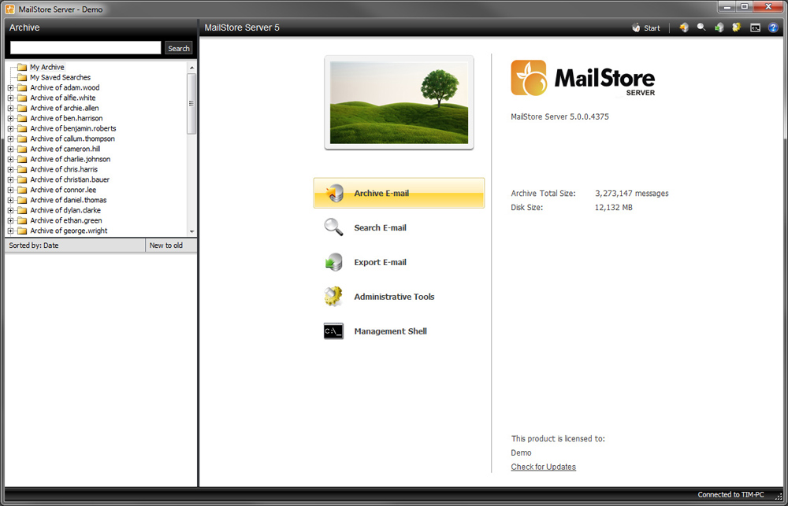Viewport: 788px width, 506px height.
Task: Open Search E-mail from the main menu
Action: coord(381,228)
